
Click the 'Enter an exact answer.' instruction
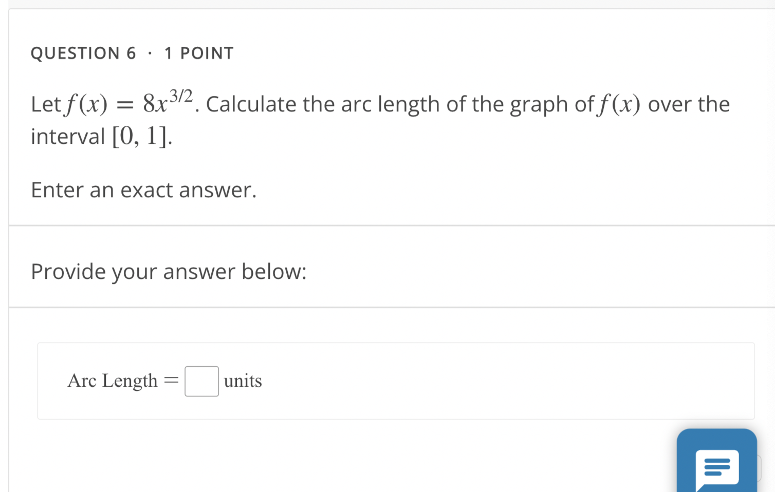coord(144,190)
